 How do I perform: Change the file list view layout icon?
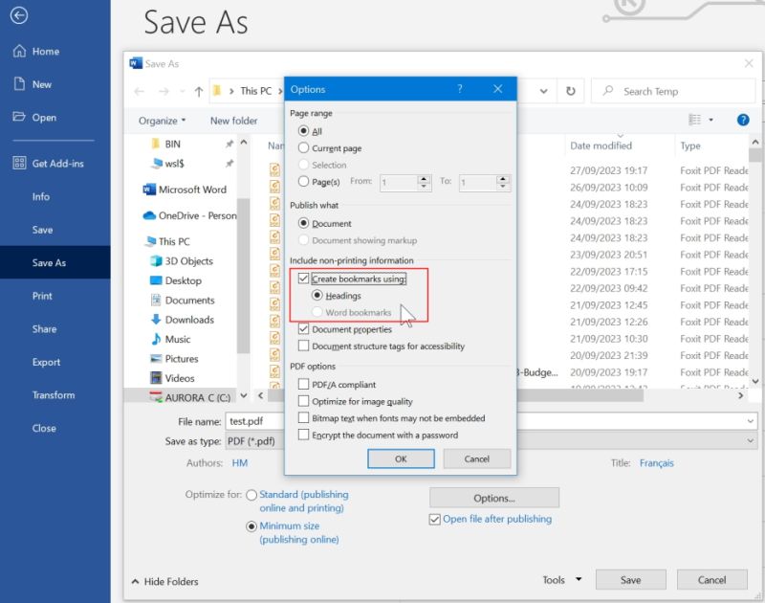coord(695,117)
